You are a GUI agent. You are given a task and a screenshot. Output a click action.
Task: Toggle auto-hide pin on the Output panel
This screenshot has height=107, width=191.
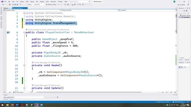pyautogui.click(x=175, y=95)
